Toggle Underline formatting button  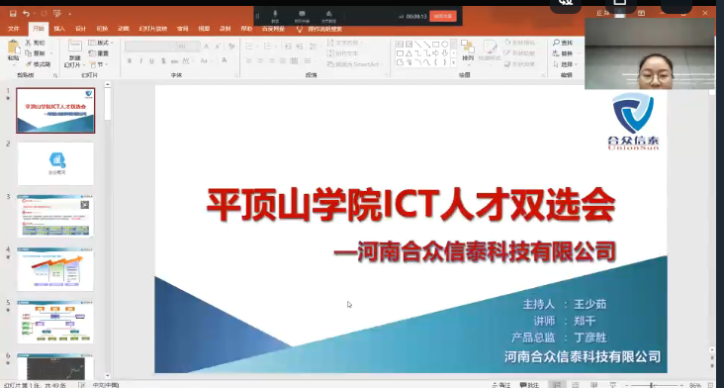(x=151, y=61)
